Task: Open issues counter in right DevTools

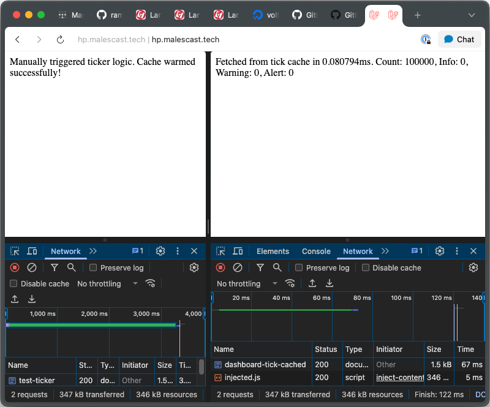Action: click(x=417, y=251)
